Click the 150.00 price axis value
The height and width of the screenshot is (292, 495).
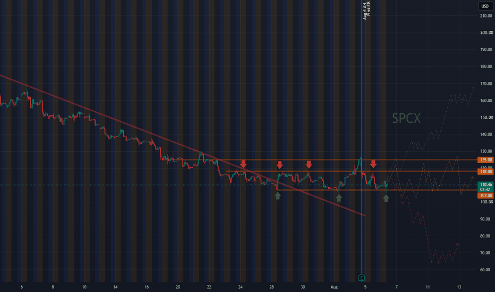point(487,117)
